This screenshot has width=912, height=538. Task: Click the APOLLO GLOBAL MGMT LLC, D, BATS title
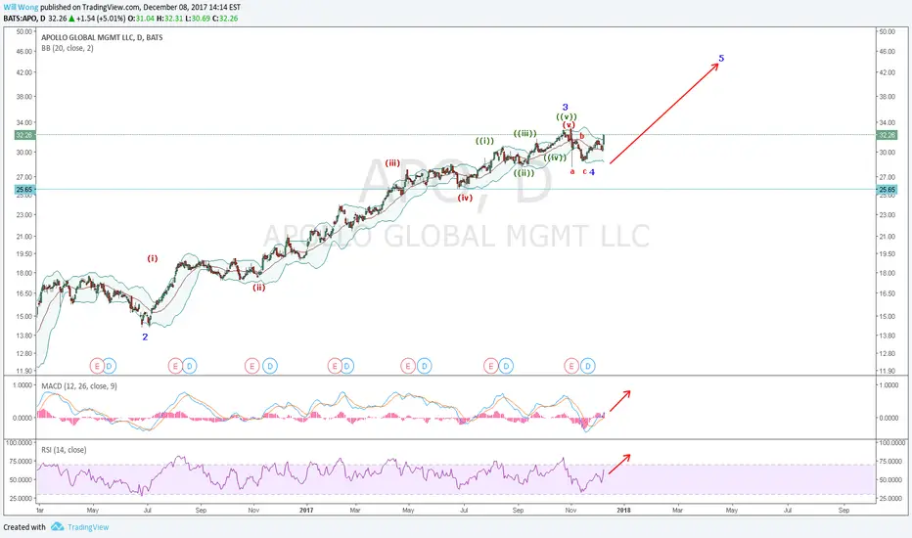(x=102, y=37)
